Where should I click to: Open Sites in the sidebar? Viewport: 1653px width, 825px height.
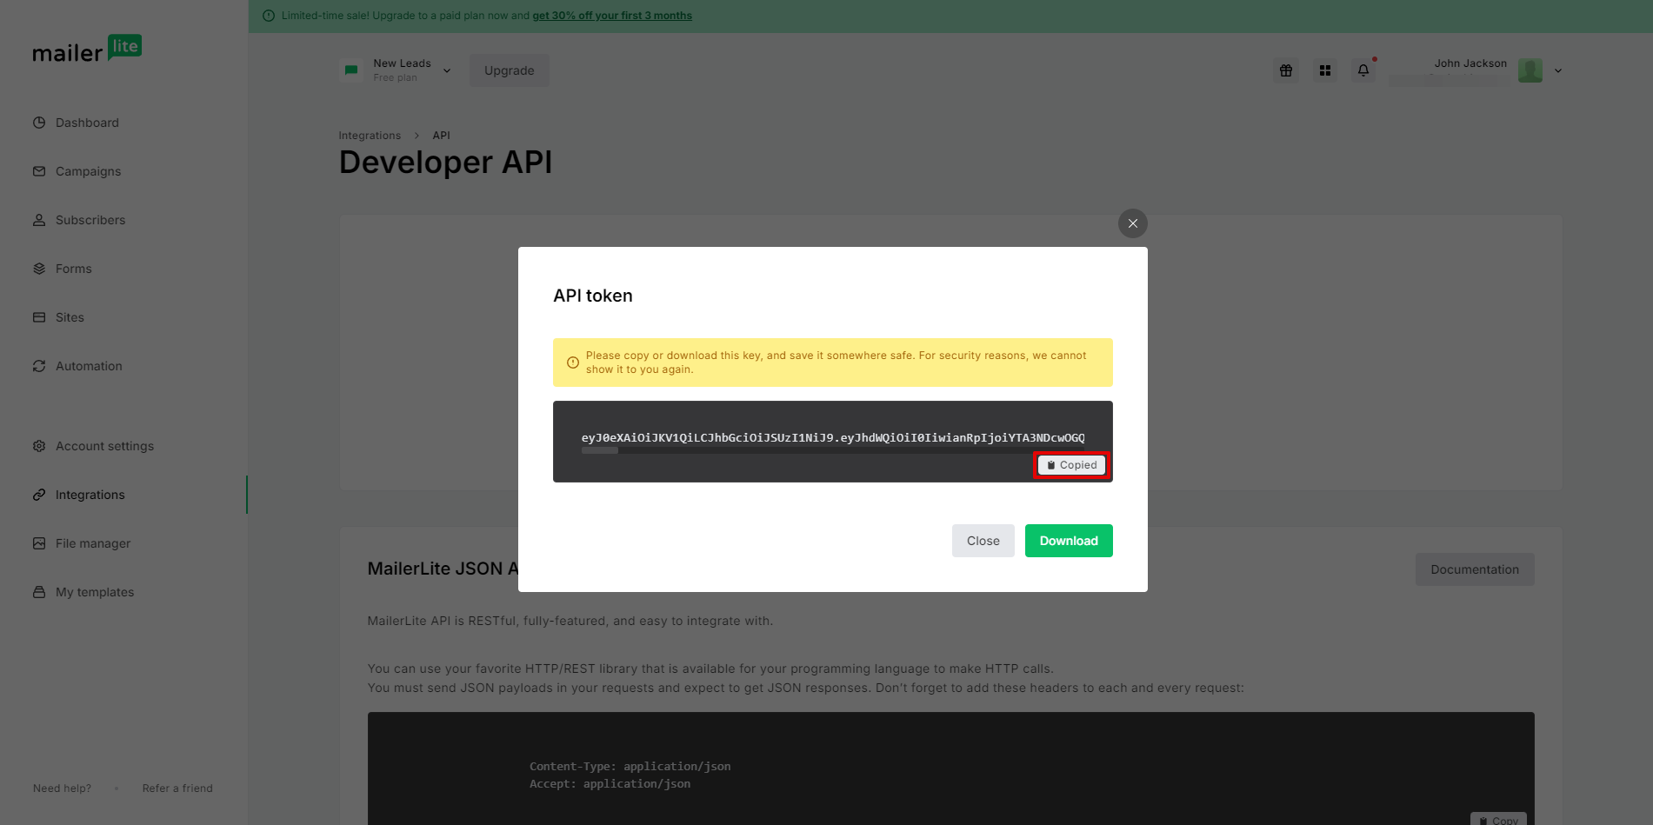[x=70, y=317]
